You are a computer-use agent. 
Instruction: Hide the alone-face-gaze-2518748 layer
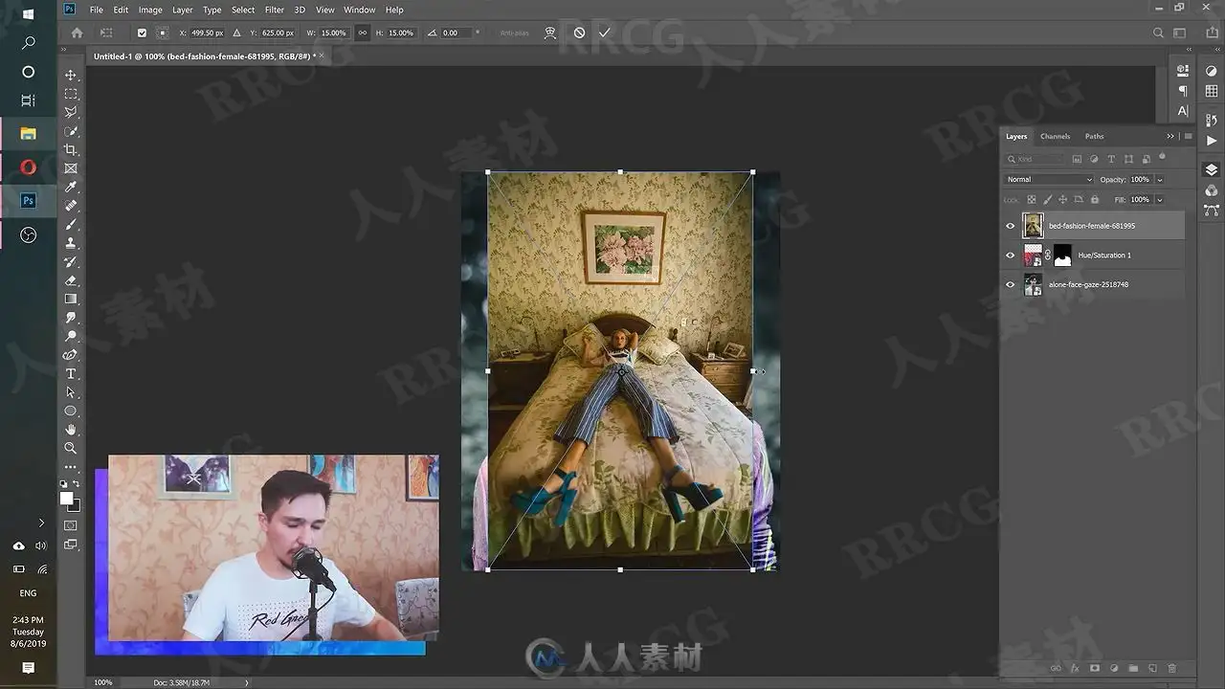pos(1010,284)
